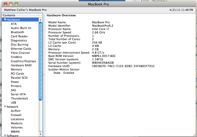The image size is (197, 137).
Task: Click the SMC Version value 1.58f16
Action: click(x=98, y=59)
